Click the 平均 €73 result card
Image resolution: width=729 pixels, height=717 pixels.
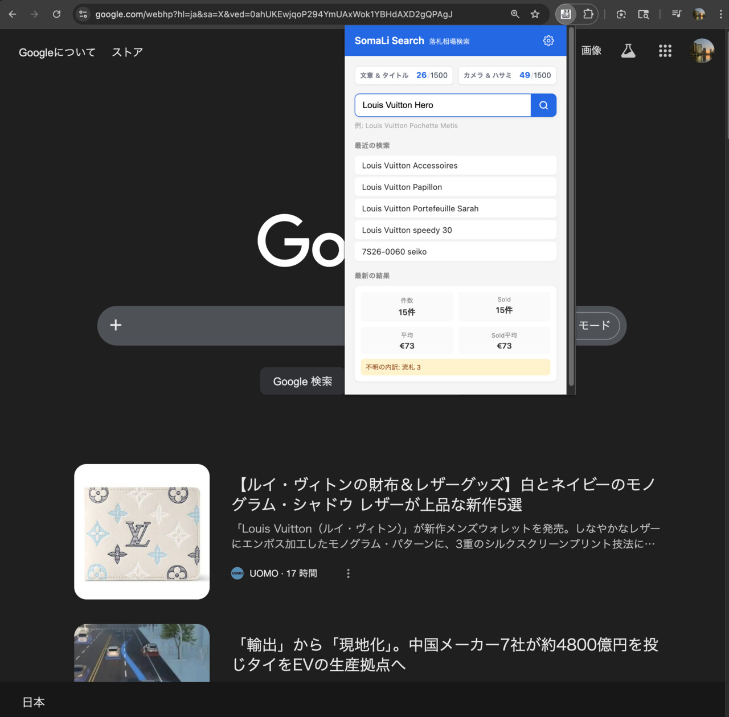(407, 341)
